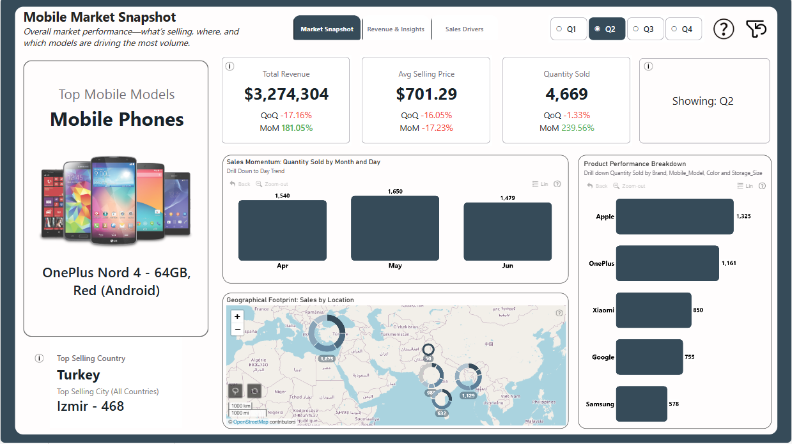Click the Total Revenue value $3,274,304
The width and height of the screenshot is (792, 444).
click(286, 95)
